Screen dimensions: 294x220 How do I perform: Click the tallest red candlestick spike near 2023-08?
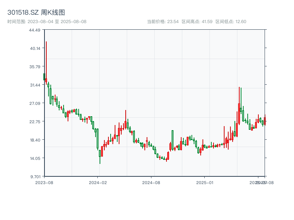tap(46, 62)
